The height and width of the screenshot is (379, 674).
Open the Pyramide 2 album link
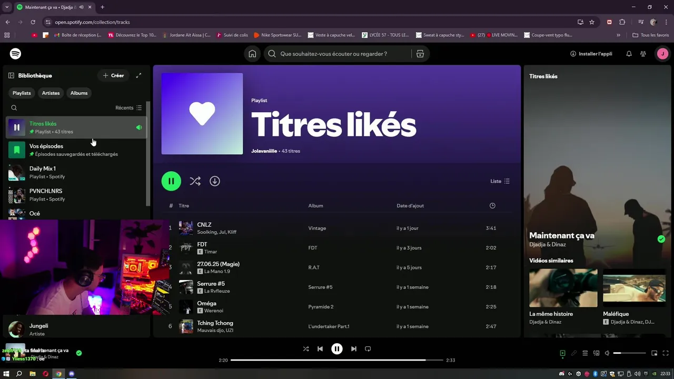click(321, 307)
